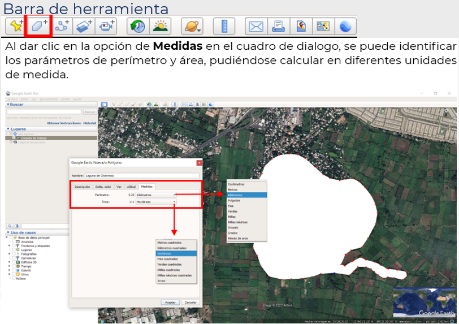This screenshot has width=459, height=324.
Task: Click the Nombre text field
Action: [x=142, y=176]
